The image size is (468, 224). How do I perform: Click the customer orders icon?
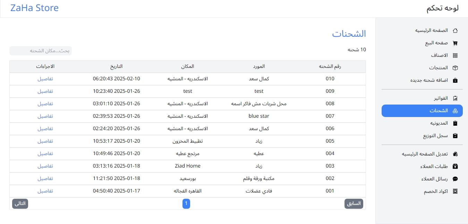[x=456, y=167]
